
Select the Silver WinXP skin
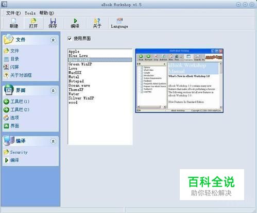tap(81, 98)
